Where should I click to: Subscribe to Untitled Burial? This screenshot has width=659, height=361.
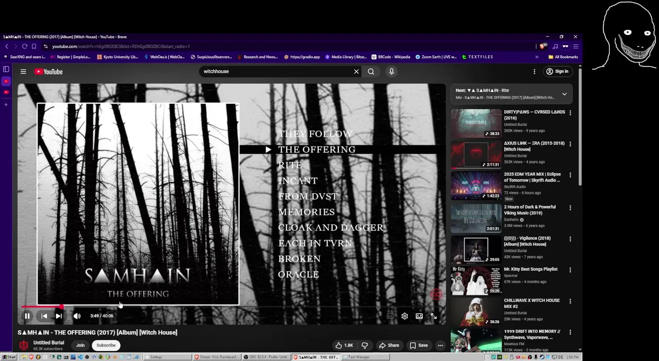(x=106, y=345)
